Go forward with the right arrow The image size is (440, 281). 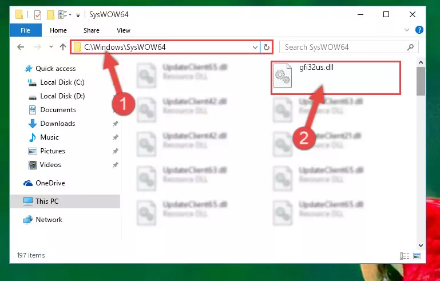(38, 47)
